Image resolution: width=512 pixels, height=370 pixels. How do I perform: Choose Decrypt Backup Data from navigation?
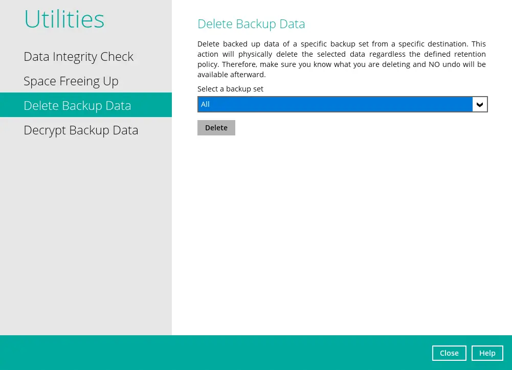point(81,130)
